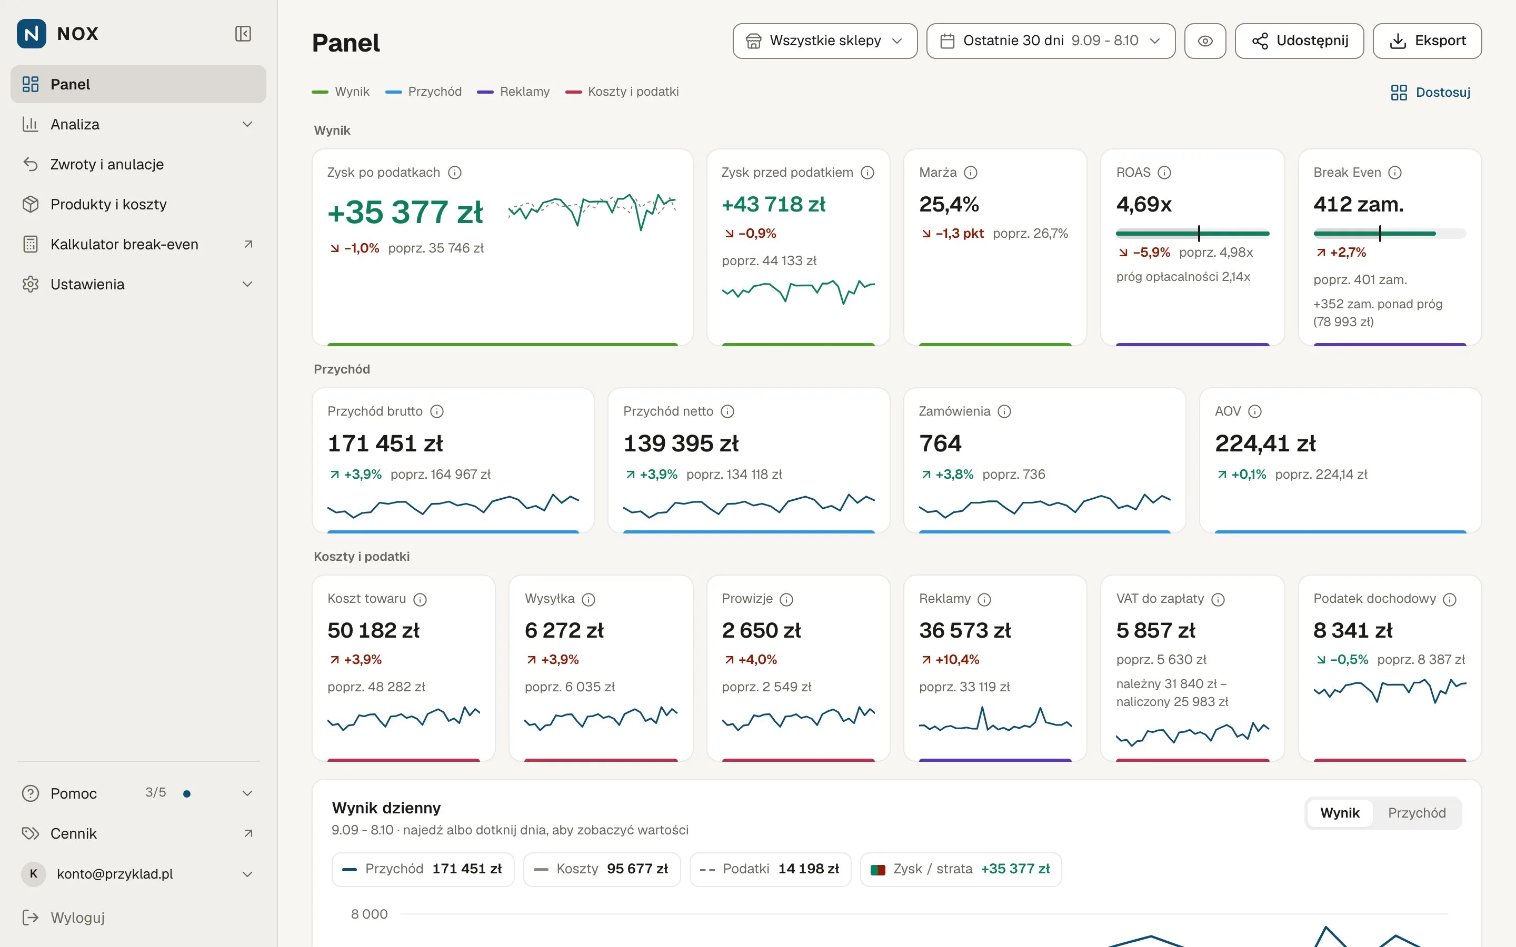Go to Panel in the sidebar
1516x947 pixels.
138,84
